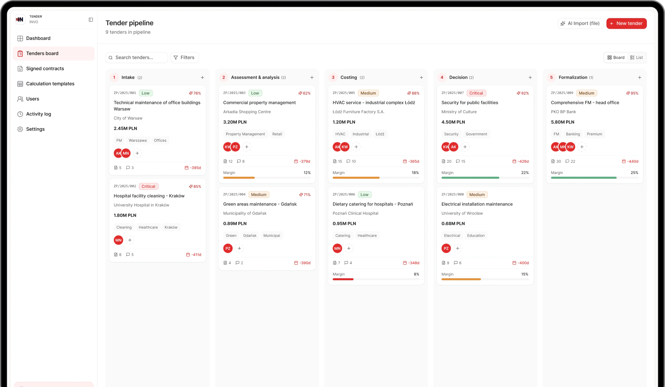Click Critical badge on ZP/2025/002

(148, 187)
